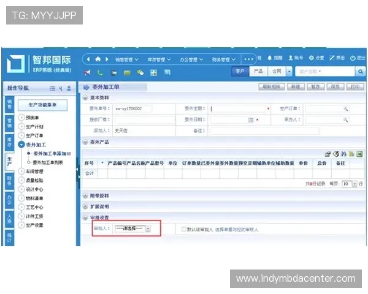The width and height of the screenshot is (368, 294).
Task: Click magnifier in 承办人 field
Action: tap(345, 120)
